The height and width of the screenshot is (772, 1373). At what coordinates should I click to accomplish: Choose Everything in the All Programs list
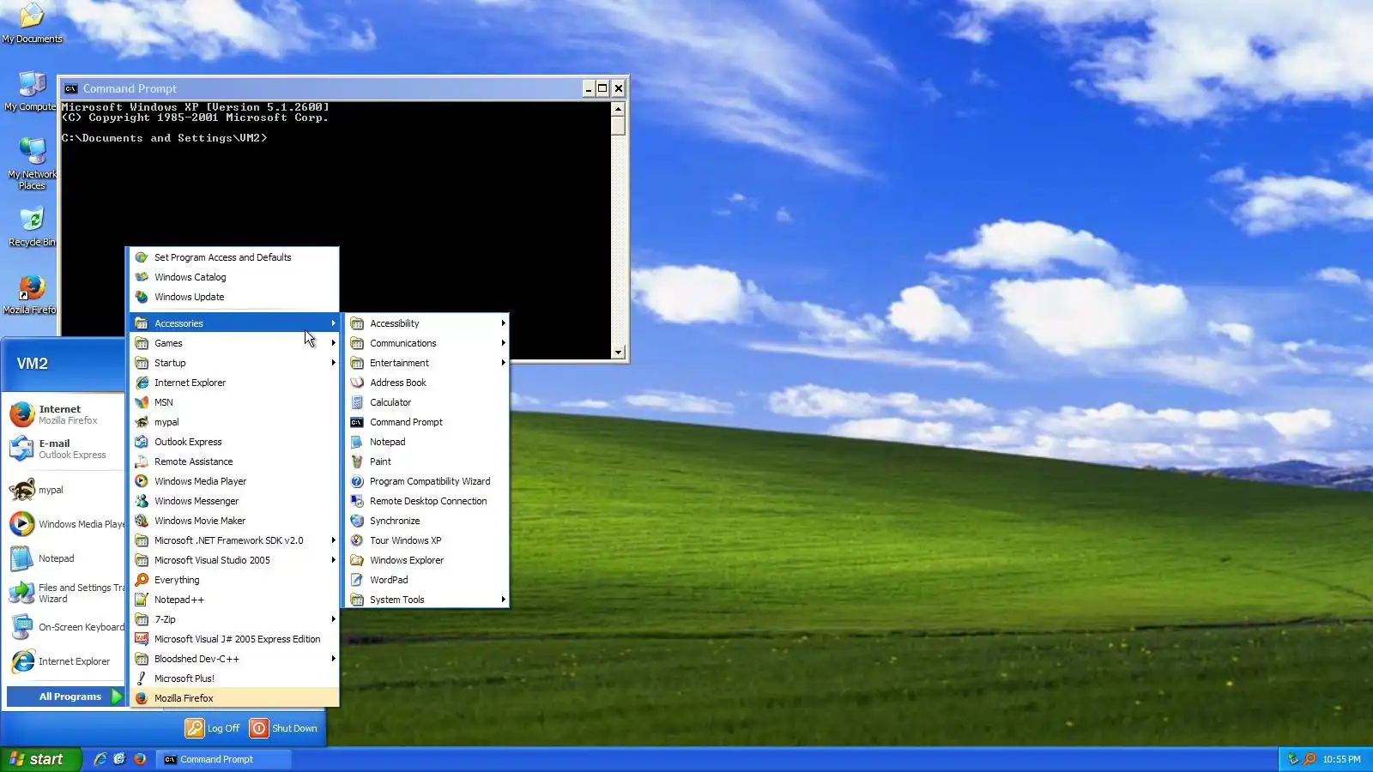coord(234,580)
